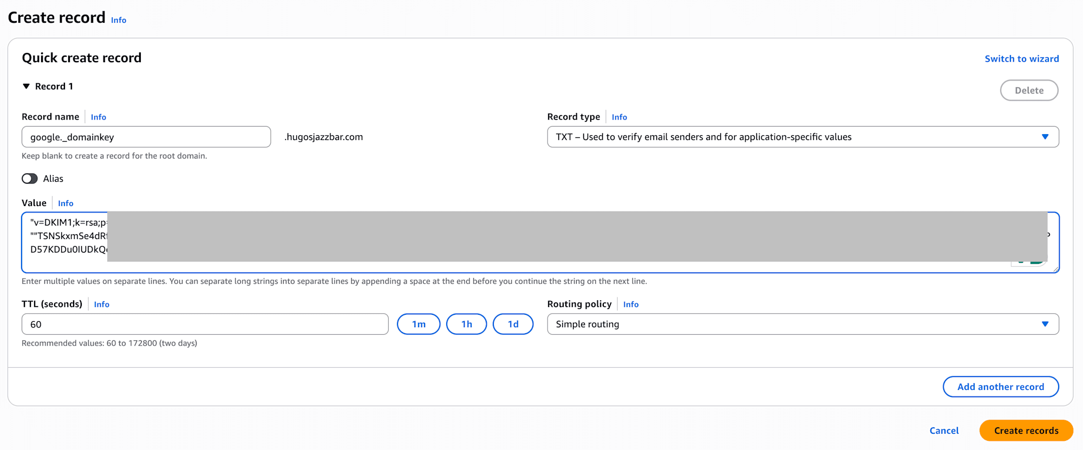Open Info link beside Record name
The image size is (1083, 450).
click(x=99, y=117)
